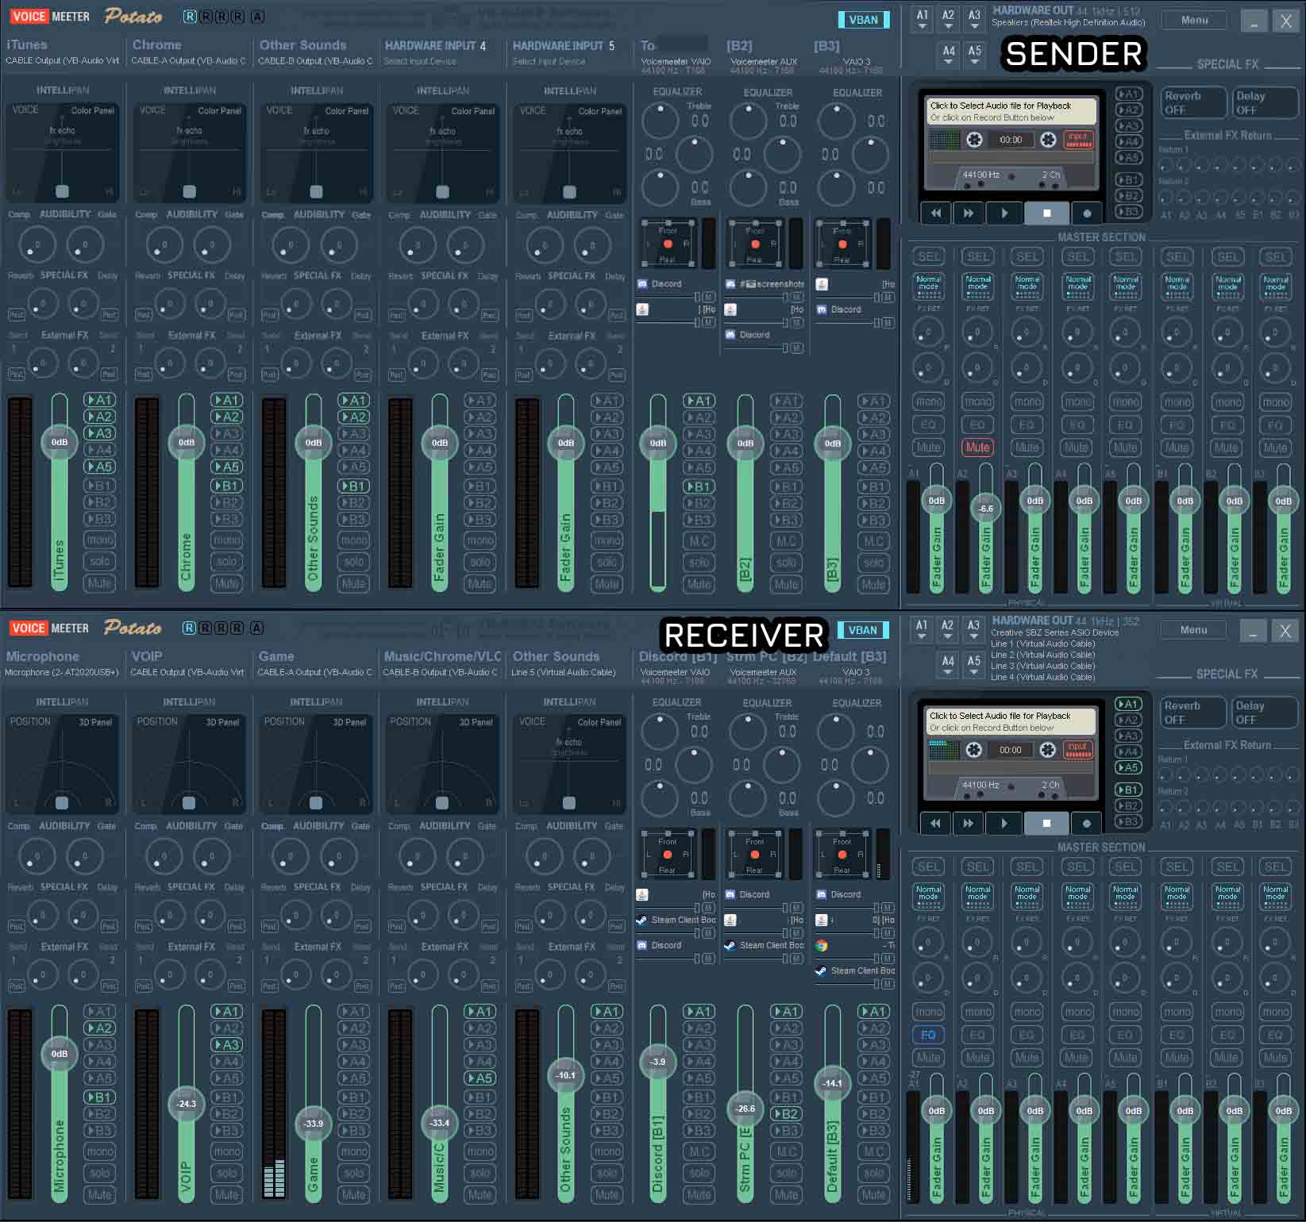Viewport: 1306px width, 1222px height.
Task: Toggle the active EQ on Receiver A1 master bus
Action: pos(928,1035)
